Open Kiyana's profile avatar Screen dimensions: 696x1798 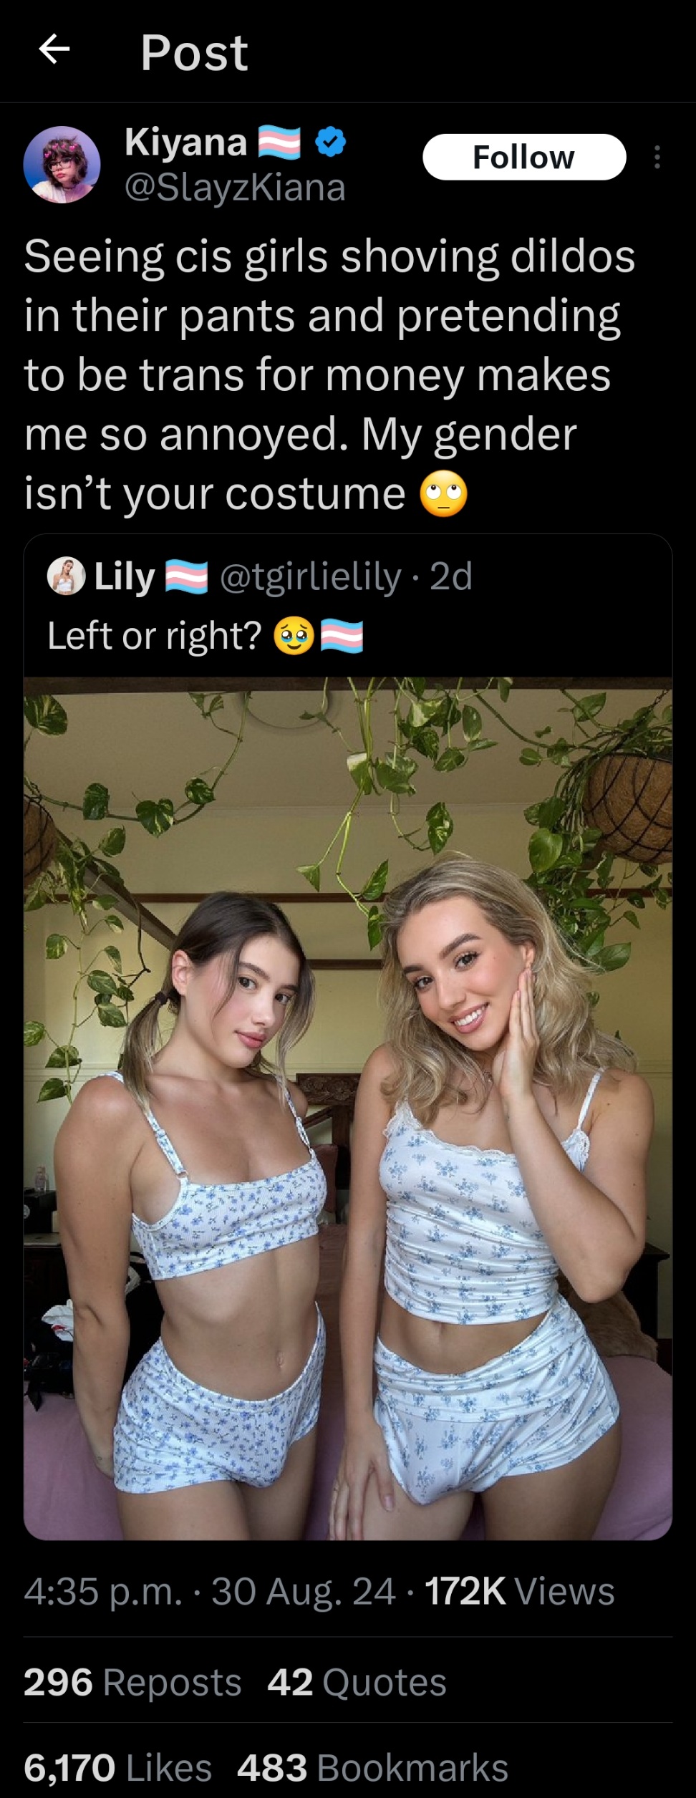pyautogui.click(x=62, y=164)
